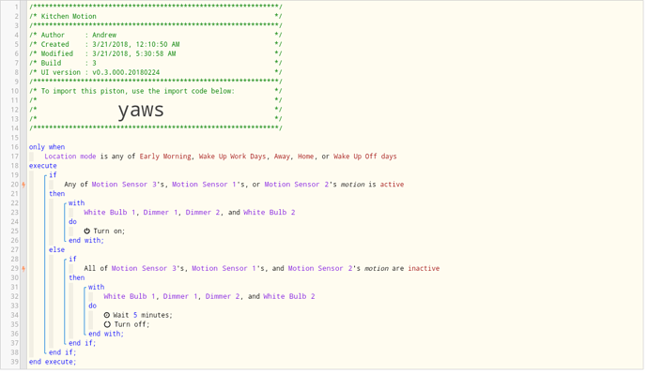Click the lightning bolt icon on line 29
The image size is (648, 373).
coord(23,269)
